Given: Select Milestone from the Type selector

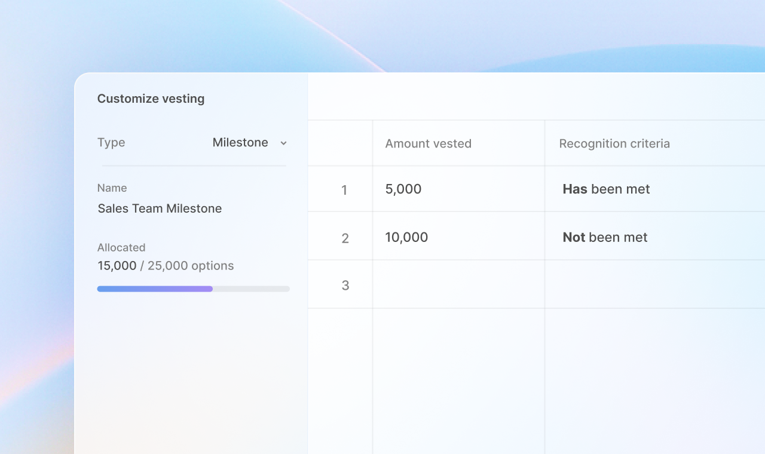Looking at the screenshot, I should tap(240, 142).
